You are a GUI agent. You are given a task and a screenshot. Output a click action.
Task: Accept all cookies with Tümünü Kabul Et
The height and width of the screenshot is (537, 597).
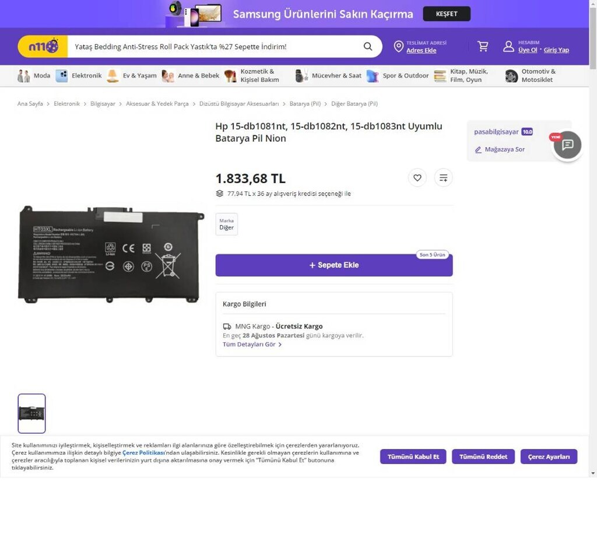(413, 457)
